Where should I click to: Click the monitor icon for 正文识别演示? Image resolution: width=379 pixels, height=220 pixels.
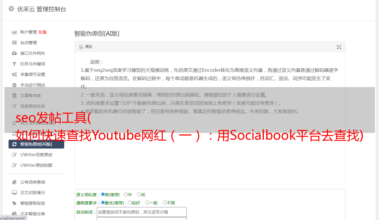pos(14,193)
